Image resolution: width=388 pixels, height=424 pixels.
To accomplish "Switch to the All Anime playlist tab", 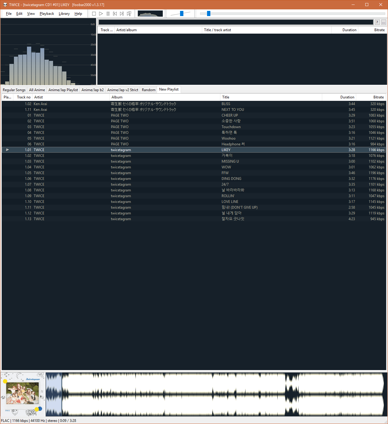I will click(37, 89).
